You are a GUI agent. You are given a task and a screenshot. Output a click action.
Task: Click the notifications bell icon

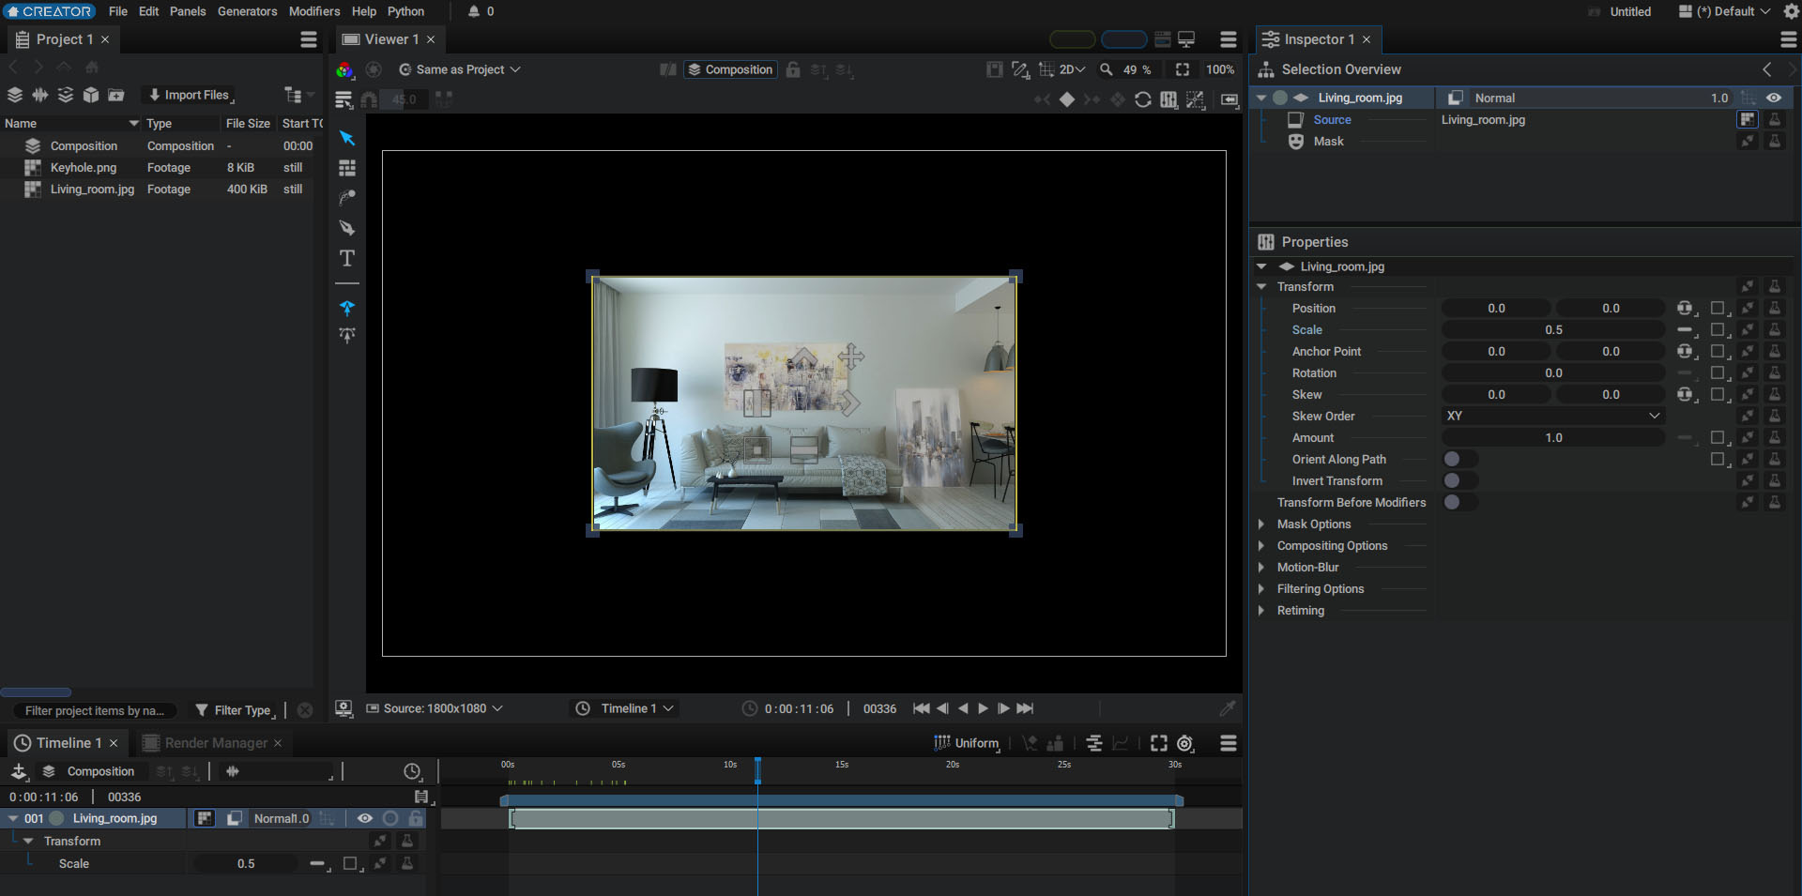point(474,11)
